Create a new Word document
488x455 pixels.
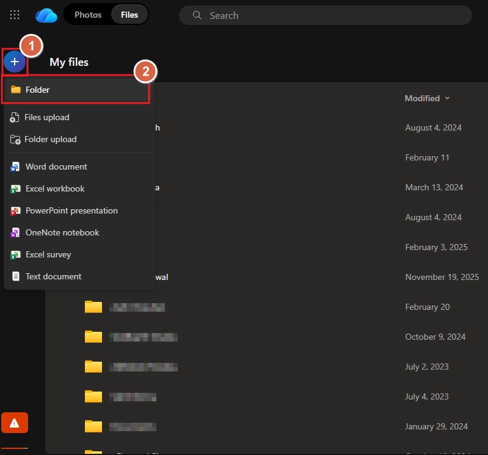tap(79, 167)
